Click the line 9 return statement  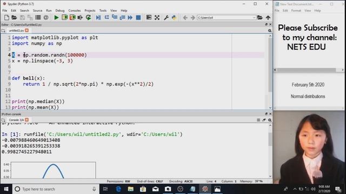click(88, 84)
